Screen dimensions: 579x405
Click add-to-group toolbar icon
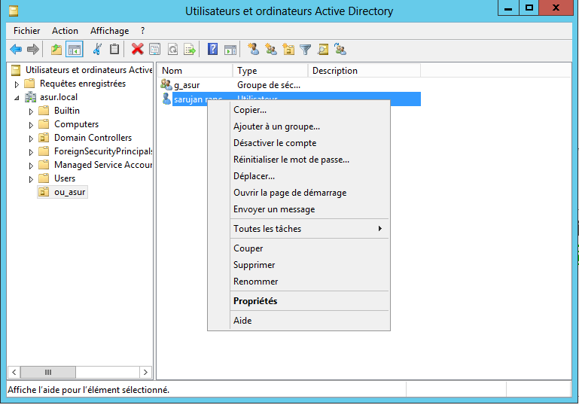click(x=340, y=49)
